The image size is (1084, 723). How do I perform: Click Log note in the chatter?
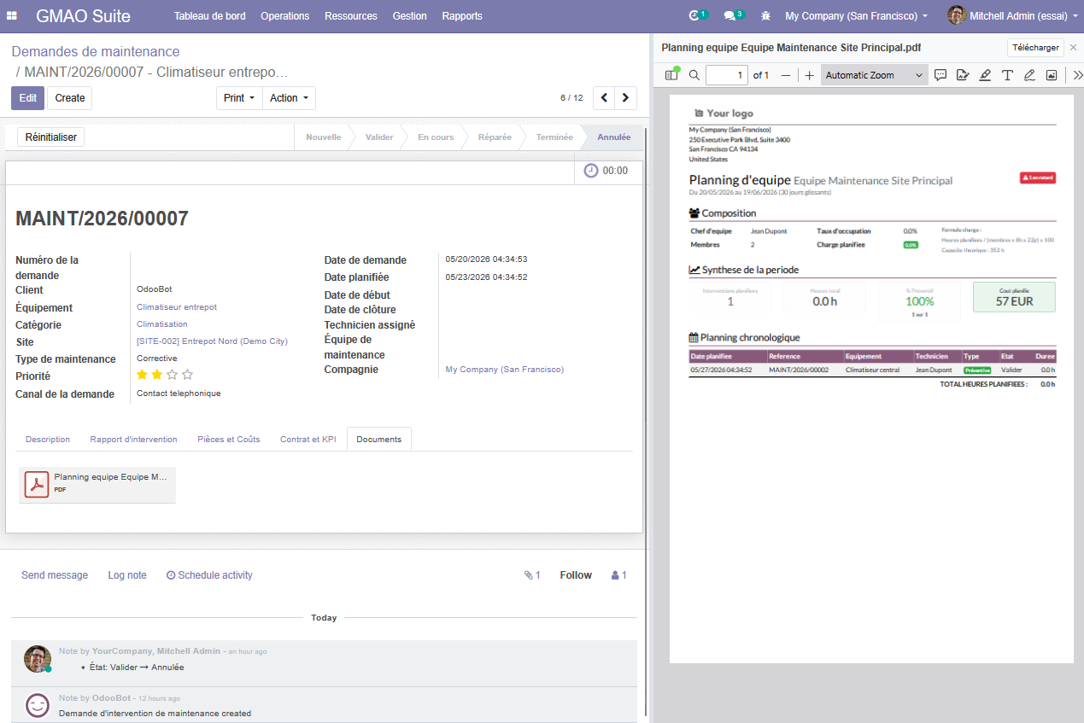click(127, 575)
